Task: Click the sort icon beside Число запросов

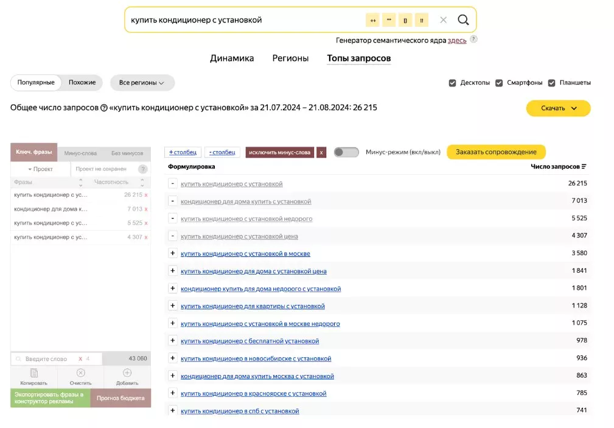Action: [584, 167]
